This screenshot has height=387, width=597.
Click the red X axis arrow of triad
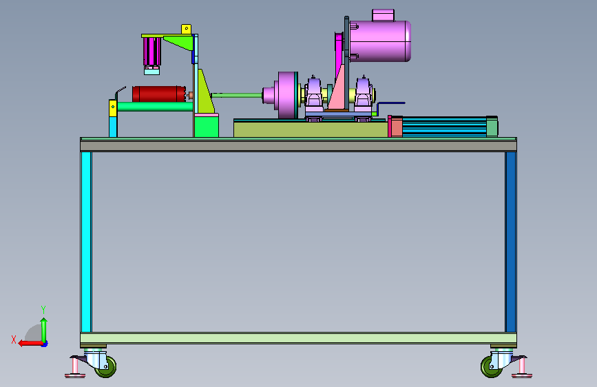click(30, 344)
